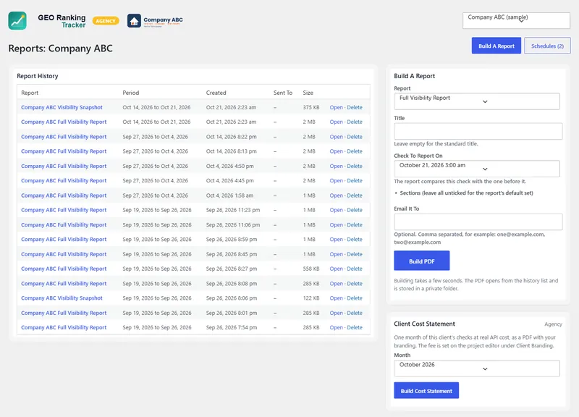Click the Agency label in Client Cost Statement
Viewport: 579px width, 417px height.
[x=553, y=324]
